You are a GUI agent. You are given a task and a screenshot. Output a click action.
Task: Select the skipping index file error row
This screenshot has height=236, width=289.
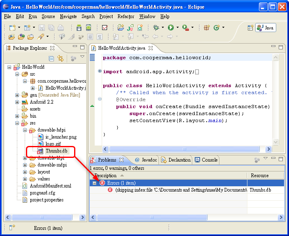pyautogui.click(x=187, y=190)
